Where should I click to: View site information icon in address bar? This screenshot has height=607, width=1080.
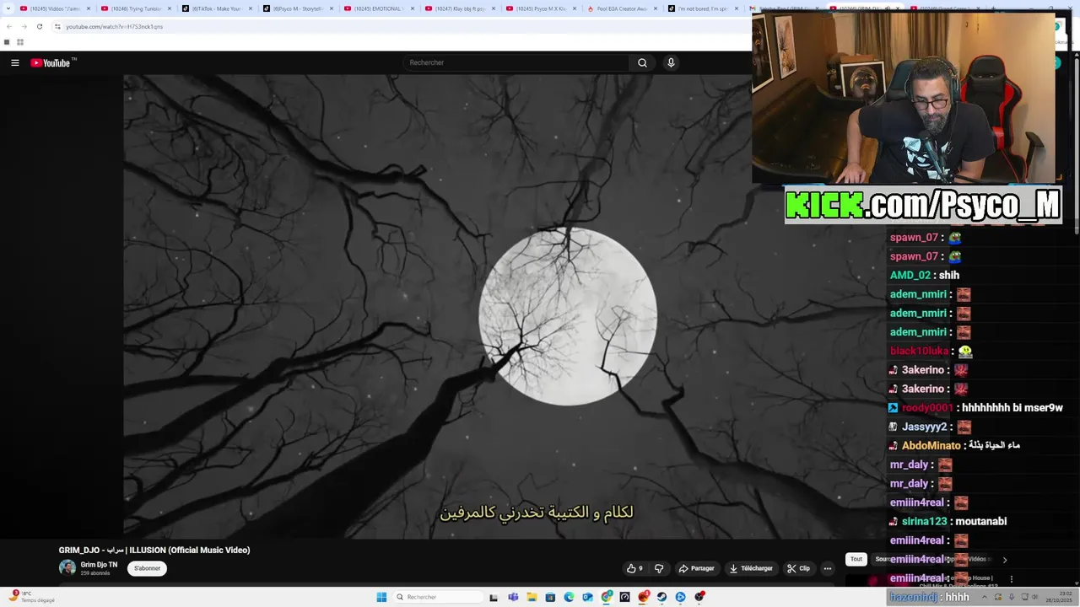tap(57, 26)
